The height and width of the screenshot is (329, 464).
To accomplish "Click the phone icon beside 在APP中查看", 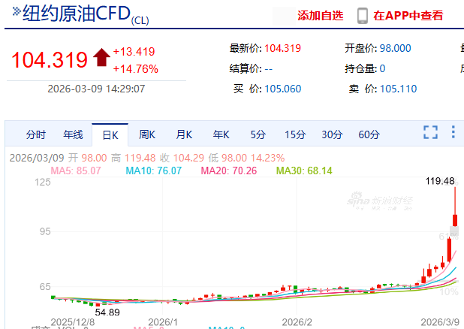I will click(363, 16).
